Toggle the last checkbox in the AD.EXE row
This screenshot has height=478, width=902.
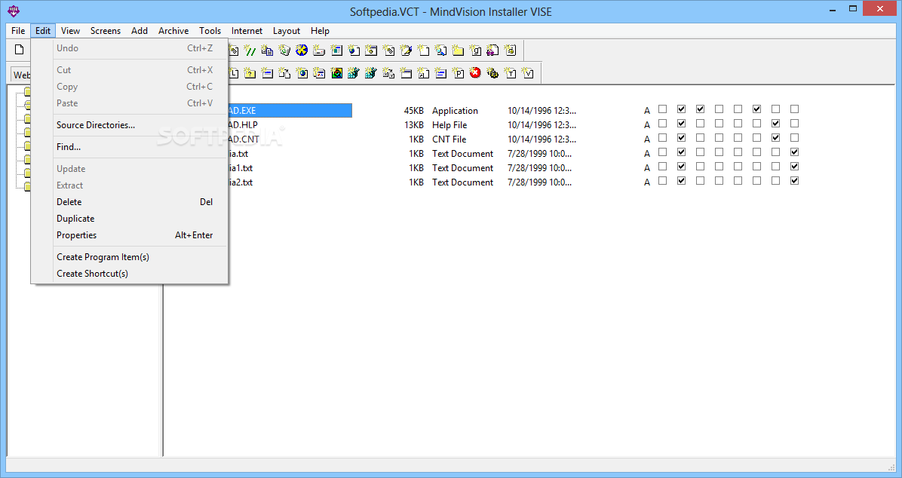click(x=794, y=109)
